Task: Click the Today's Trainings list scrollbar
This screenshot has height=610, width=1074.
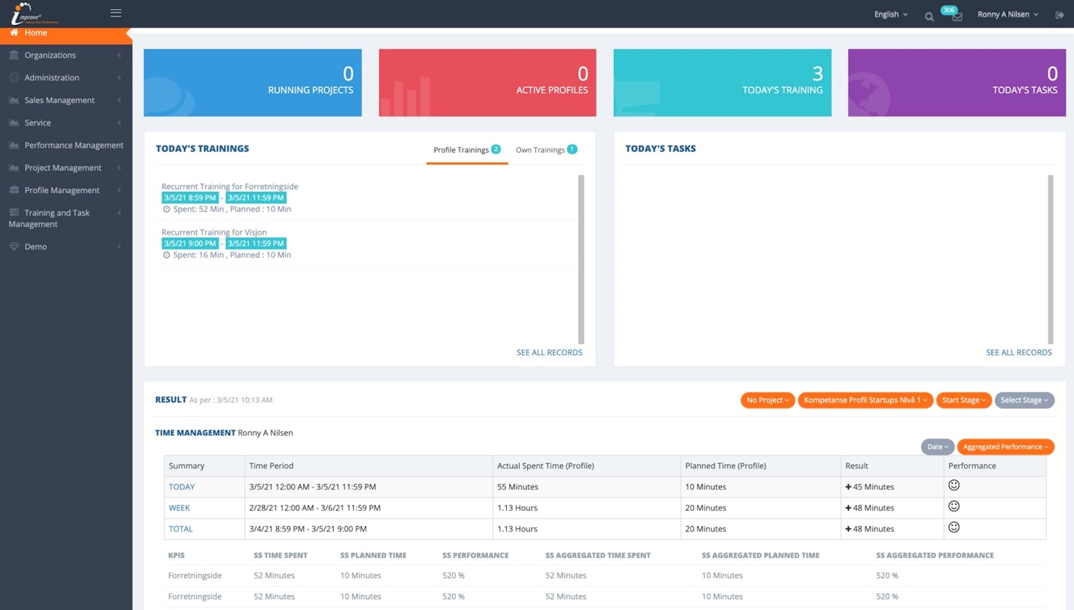Action: pos(581,259)
